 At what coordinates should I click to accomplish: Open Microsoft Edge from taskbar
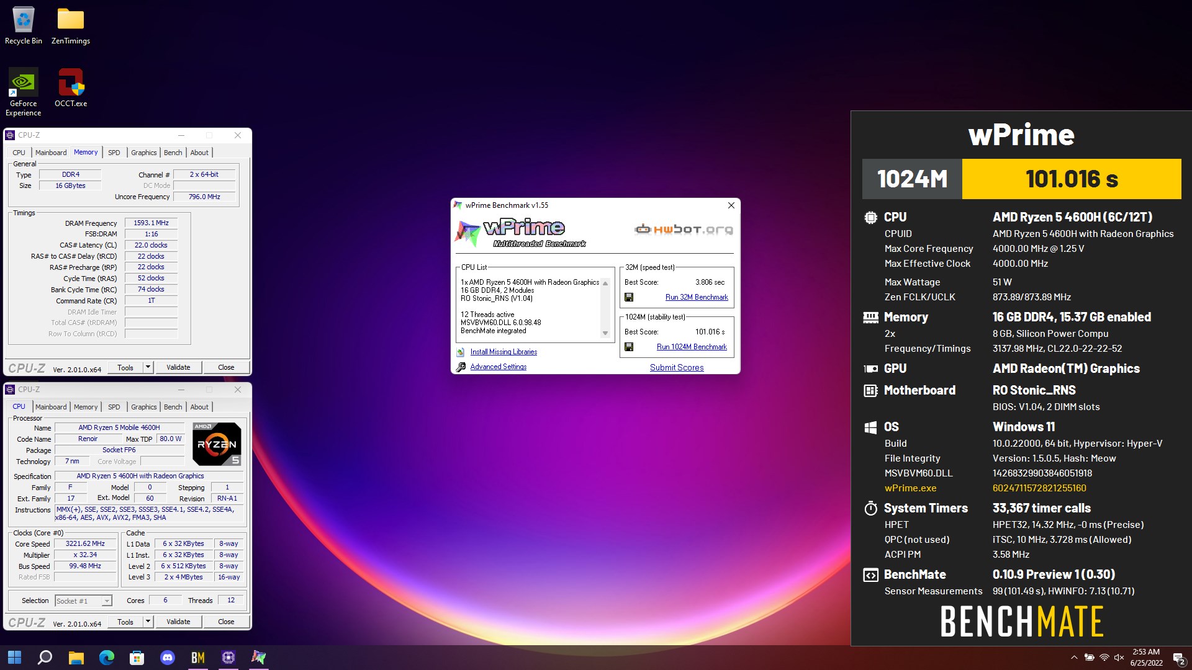pyautogui.click(x=107, y=658)
